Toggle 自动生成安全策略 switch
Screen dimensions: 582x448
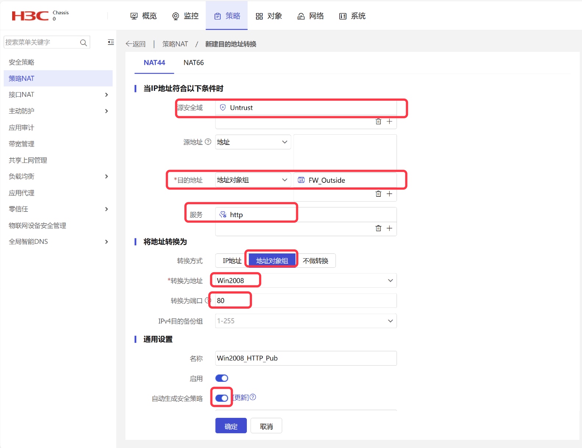[x=221, y=398]
